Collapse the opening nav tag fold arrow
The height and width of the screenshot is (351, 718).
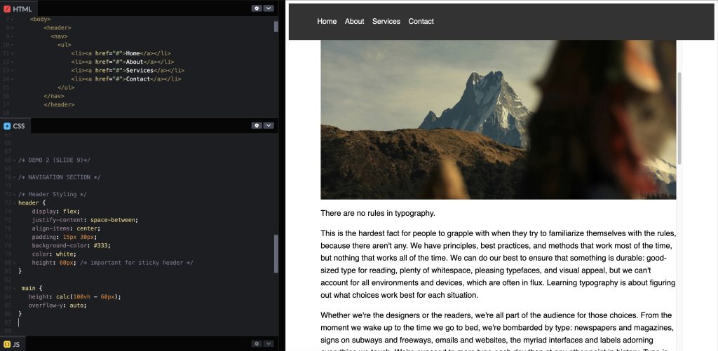[x=13, y=36]
